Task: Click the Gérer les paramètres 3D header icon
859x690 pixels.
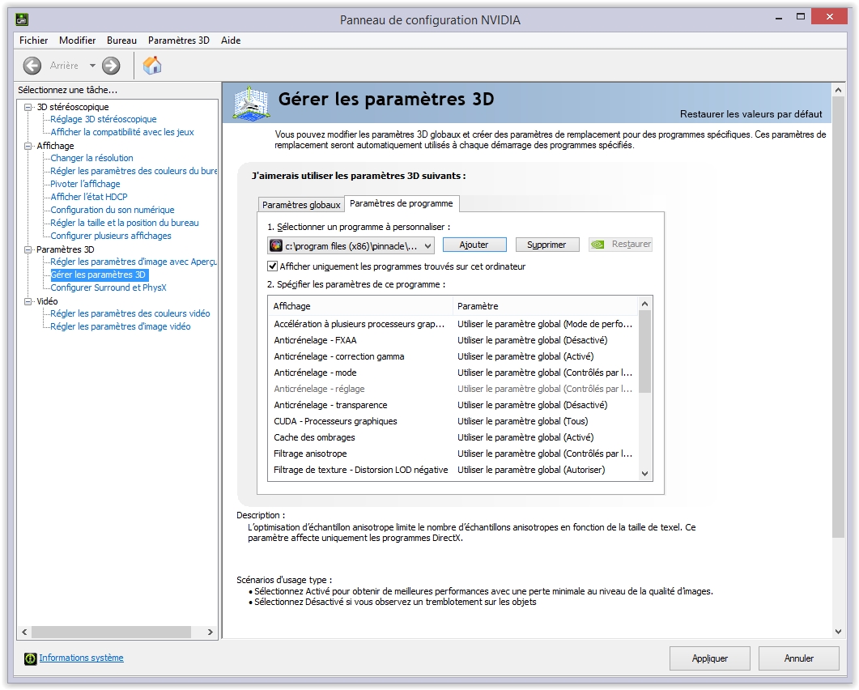Action: (251, 103)
